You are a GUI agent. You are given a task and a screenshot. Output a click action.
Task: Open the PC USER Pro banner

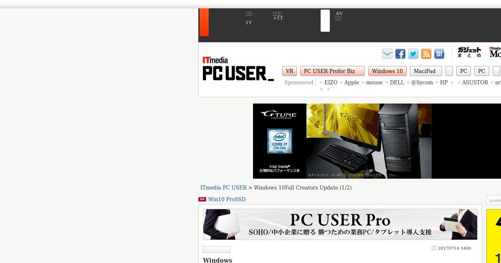(x=340, y=224)
